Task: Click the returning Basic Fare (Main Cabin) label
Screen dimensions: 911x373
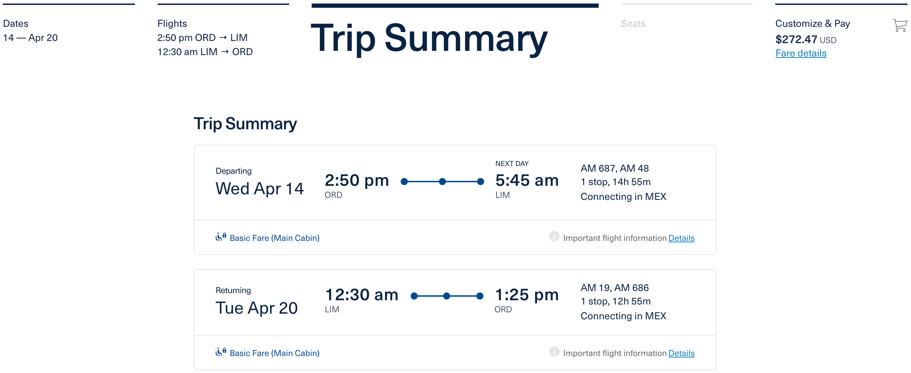Action: pos(275,353)
